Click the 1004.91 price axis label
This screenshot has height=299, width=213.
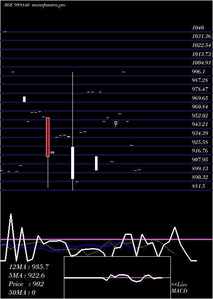pyautogui.click(x=201, y=63)
